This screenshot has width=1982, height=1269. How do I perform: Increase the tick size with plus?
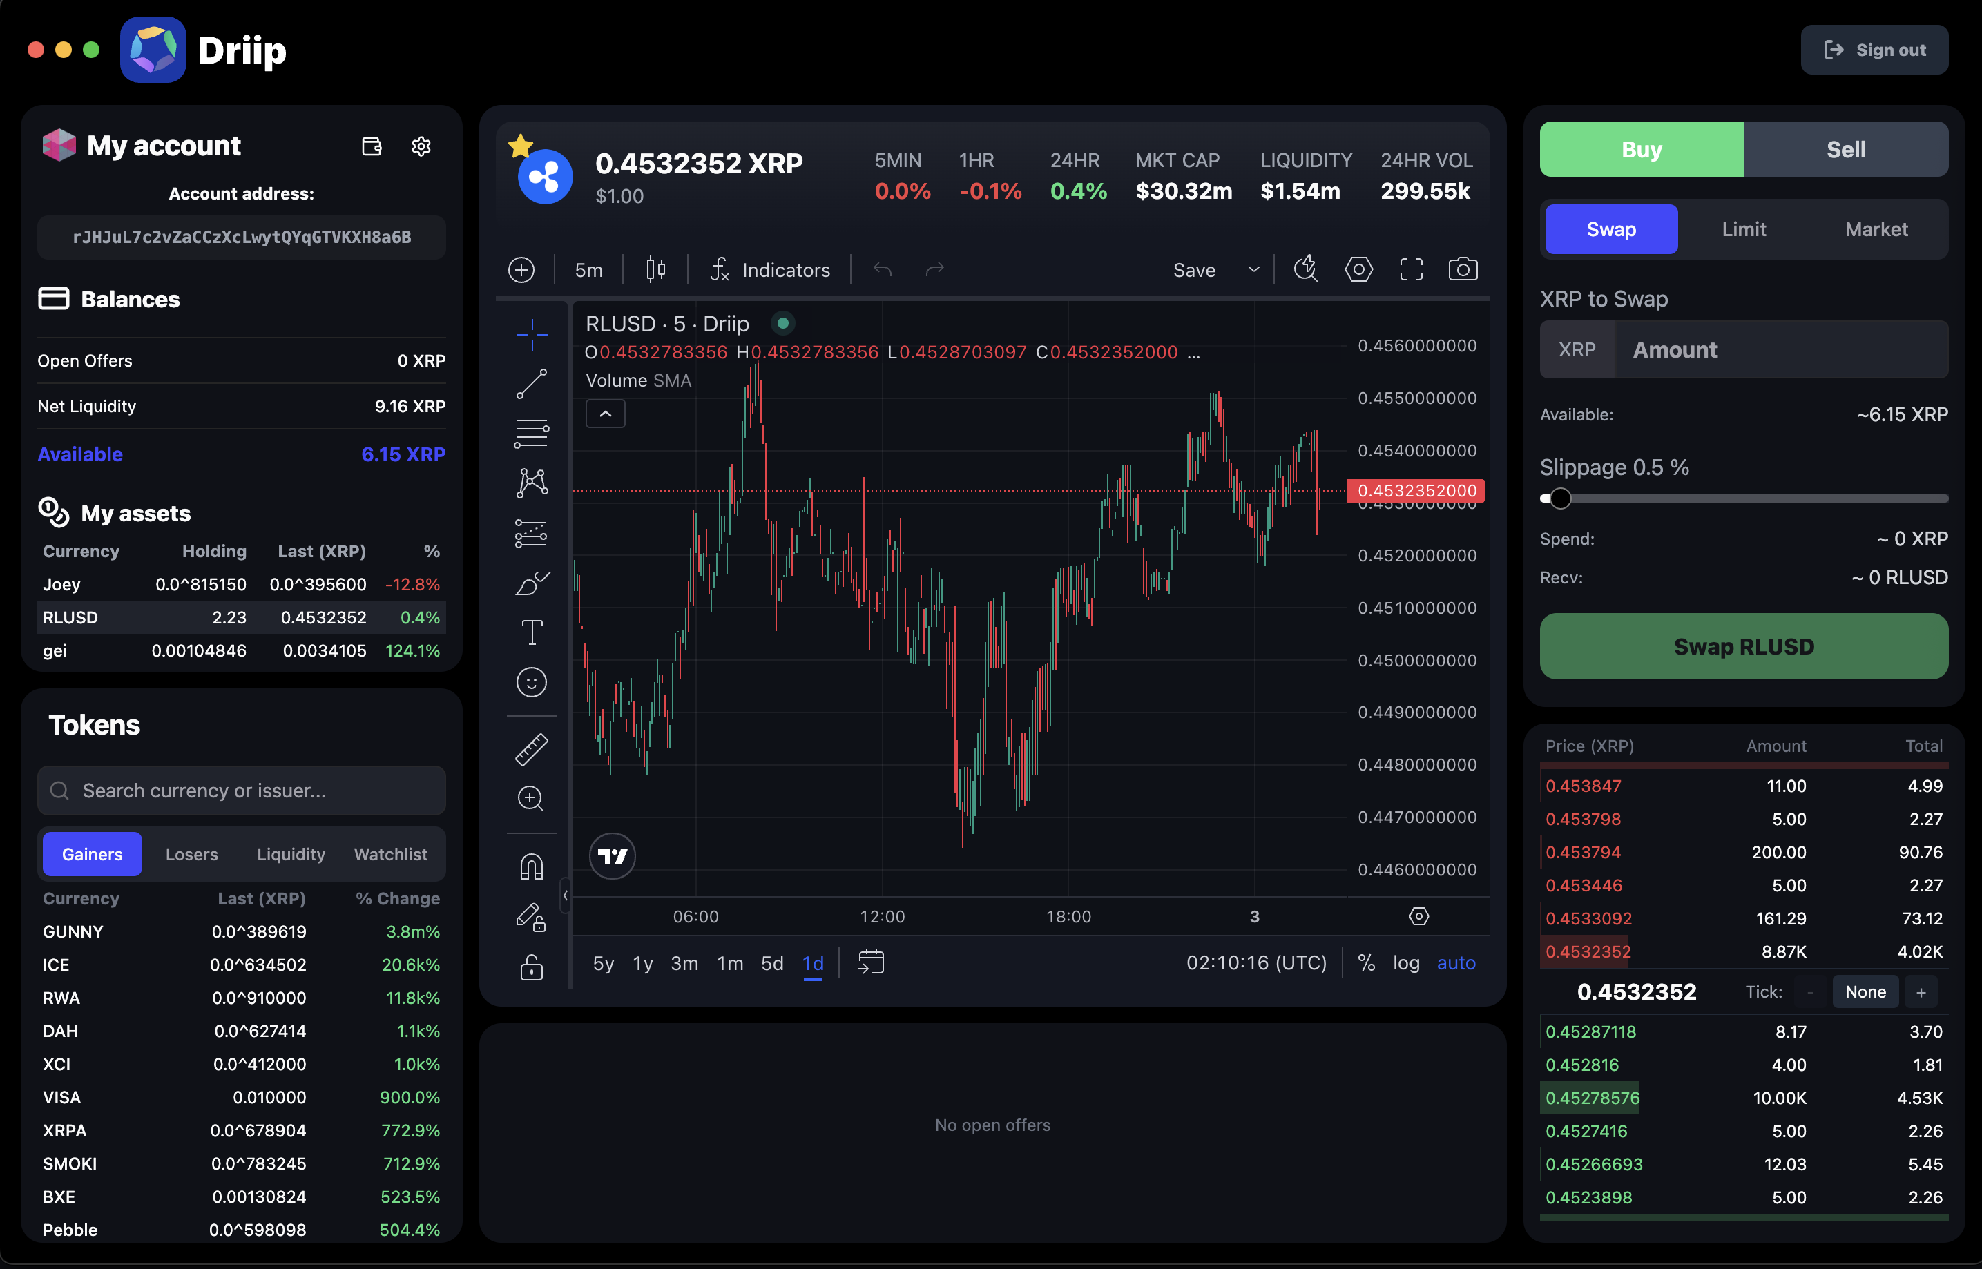1921,992
